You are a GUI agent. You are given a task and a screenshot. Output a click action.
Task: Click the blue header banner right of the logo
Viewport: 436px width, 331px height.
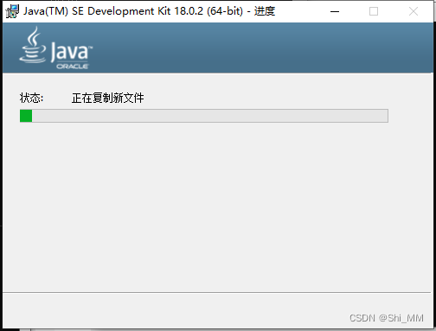[x=260, y=48]
